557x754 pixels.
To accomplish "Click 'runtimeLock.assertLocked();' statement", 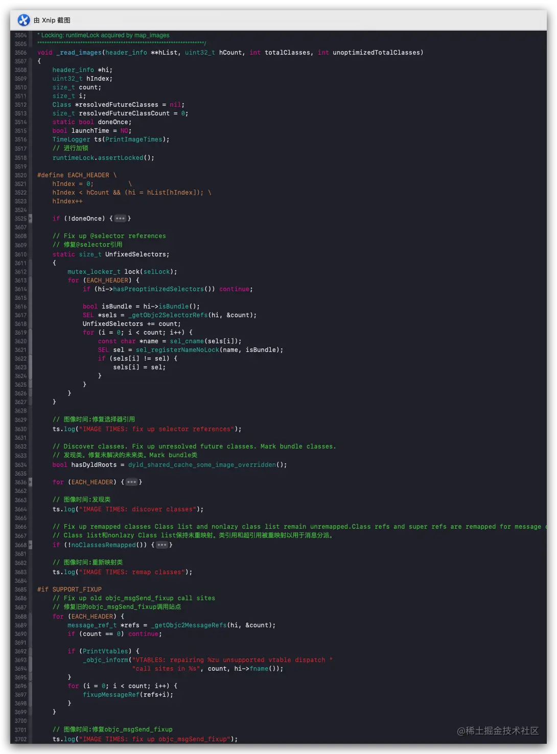I will click(103, 158).
